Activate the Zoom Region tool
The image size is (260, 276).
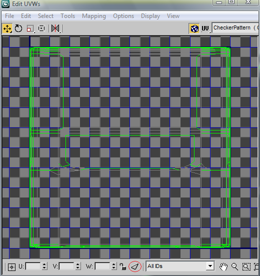pos(246,266)
